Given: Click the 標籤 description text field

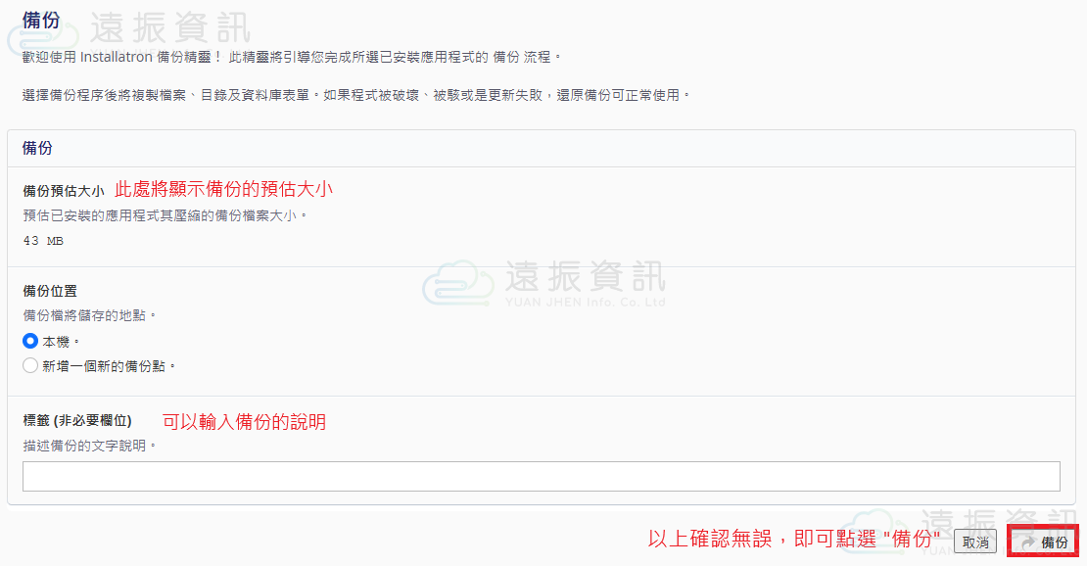Looking at the screenshot, I should pos(541,476).
